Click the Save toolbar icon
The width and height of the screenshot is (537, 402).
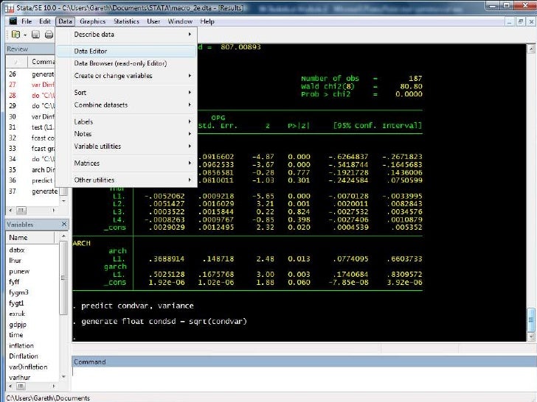(35, 35)
